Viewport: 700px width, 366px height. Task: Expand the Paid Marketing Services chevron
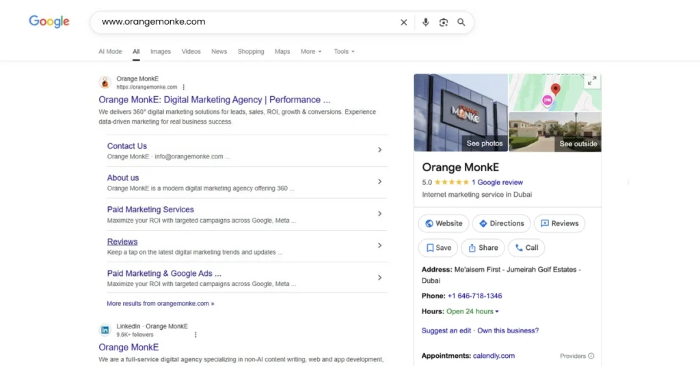point(379,214)
